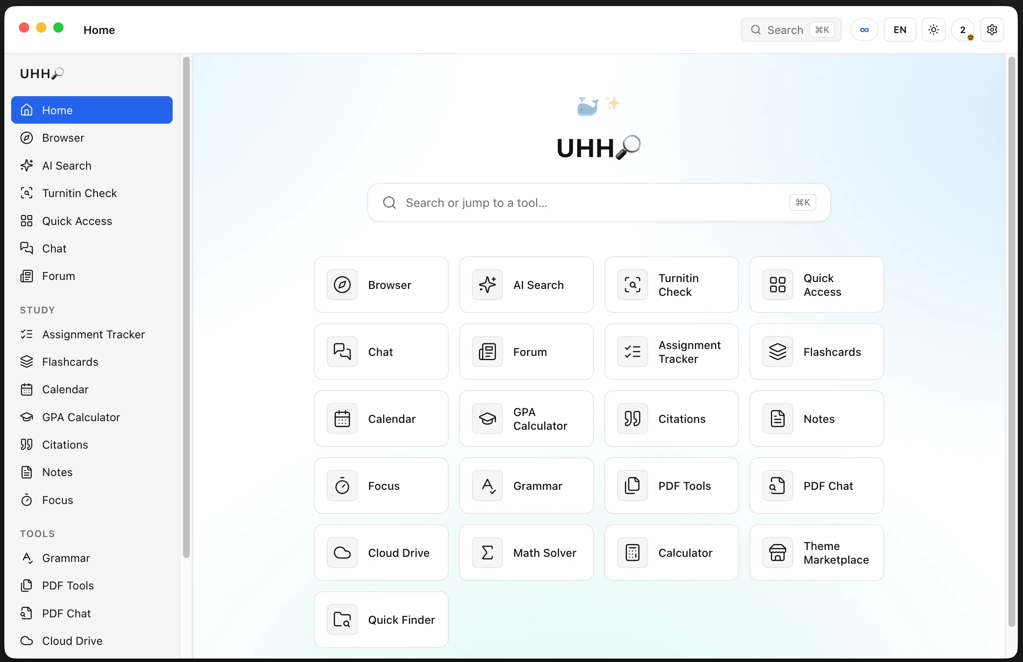Open the Cloud Drive card in the grid
Viewport: 1023px width, 662px height.
381,553
